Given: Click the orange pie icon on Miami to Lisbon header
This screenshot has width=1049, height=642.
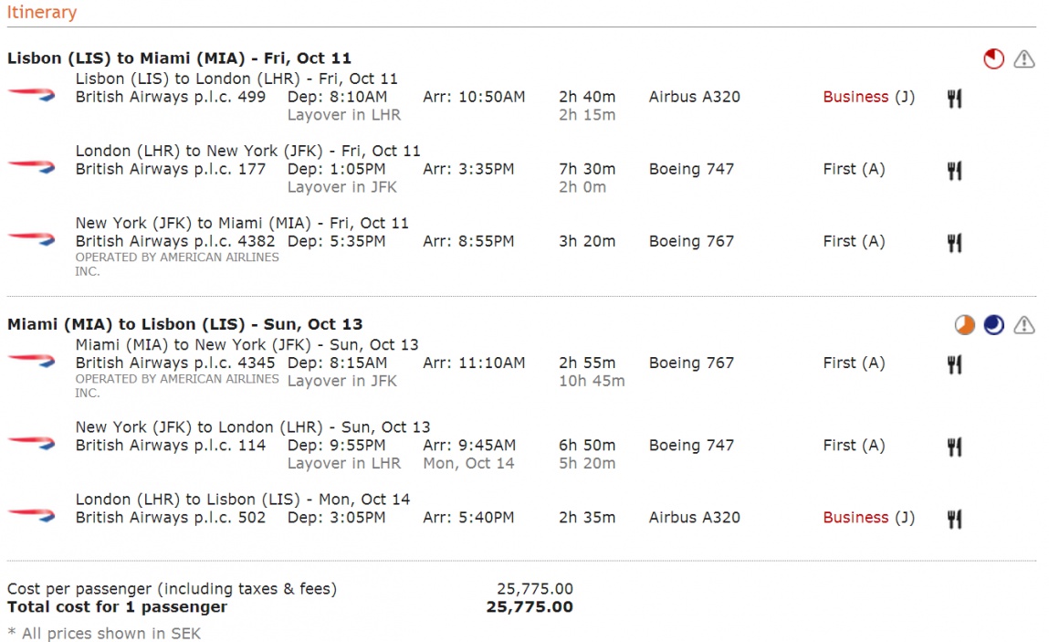Looking at the screenshot, I should click(x=964, y=325).
